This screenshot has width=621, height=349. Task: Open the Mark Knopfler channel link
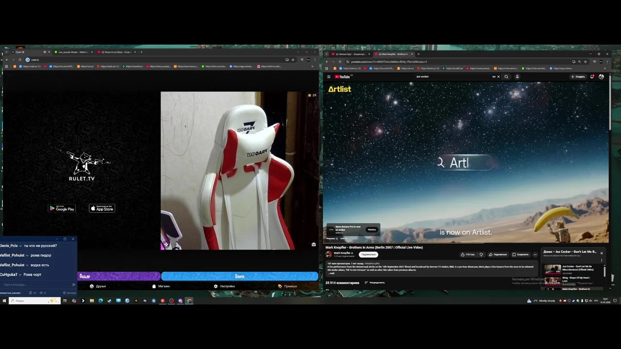[342, 253]
